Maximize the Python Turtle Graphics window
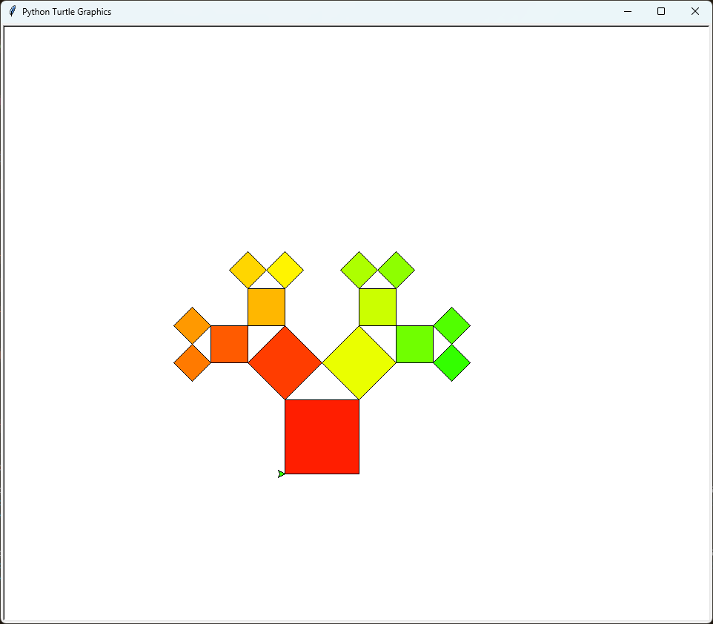 pyautogui.click(x=661, y=11)
